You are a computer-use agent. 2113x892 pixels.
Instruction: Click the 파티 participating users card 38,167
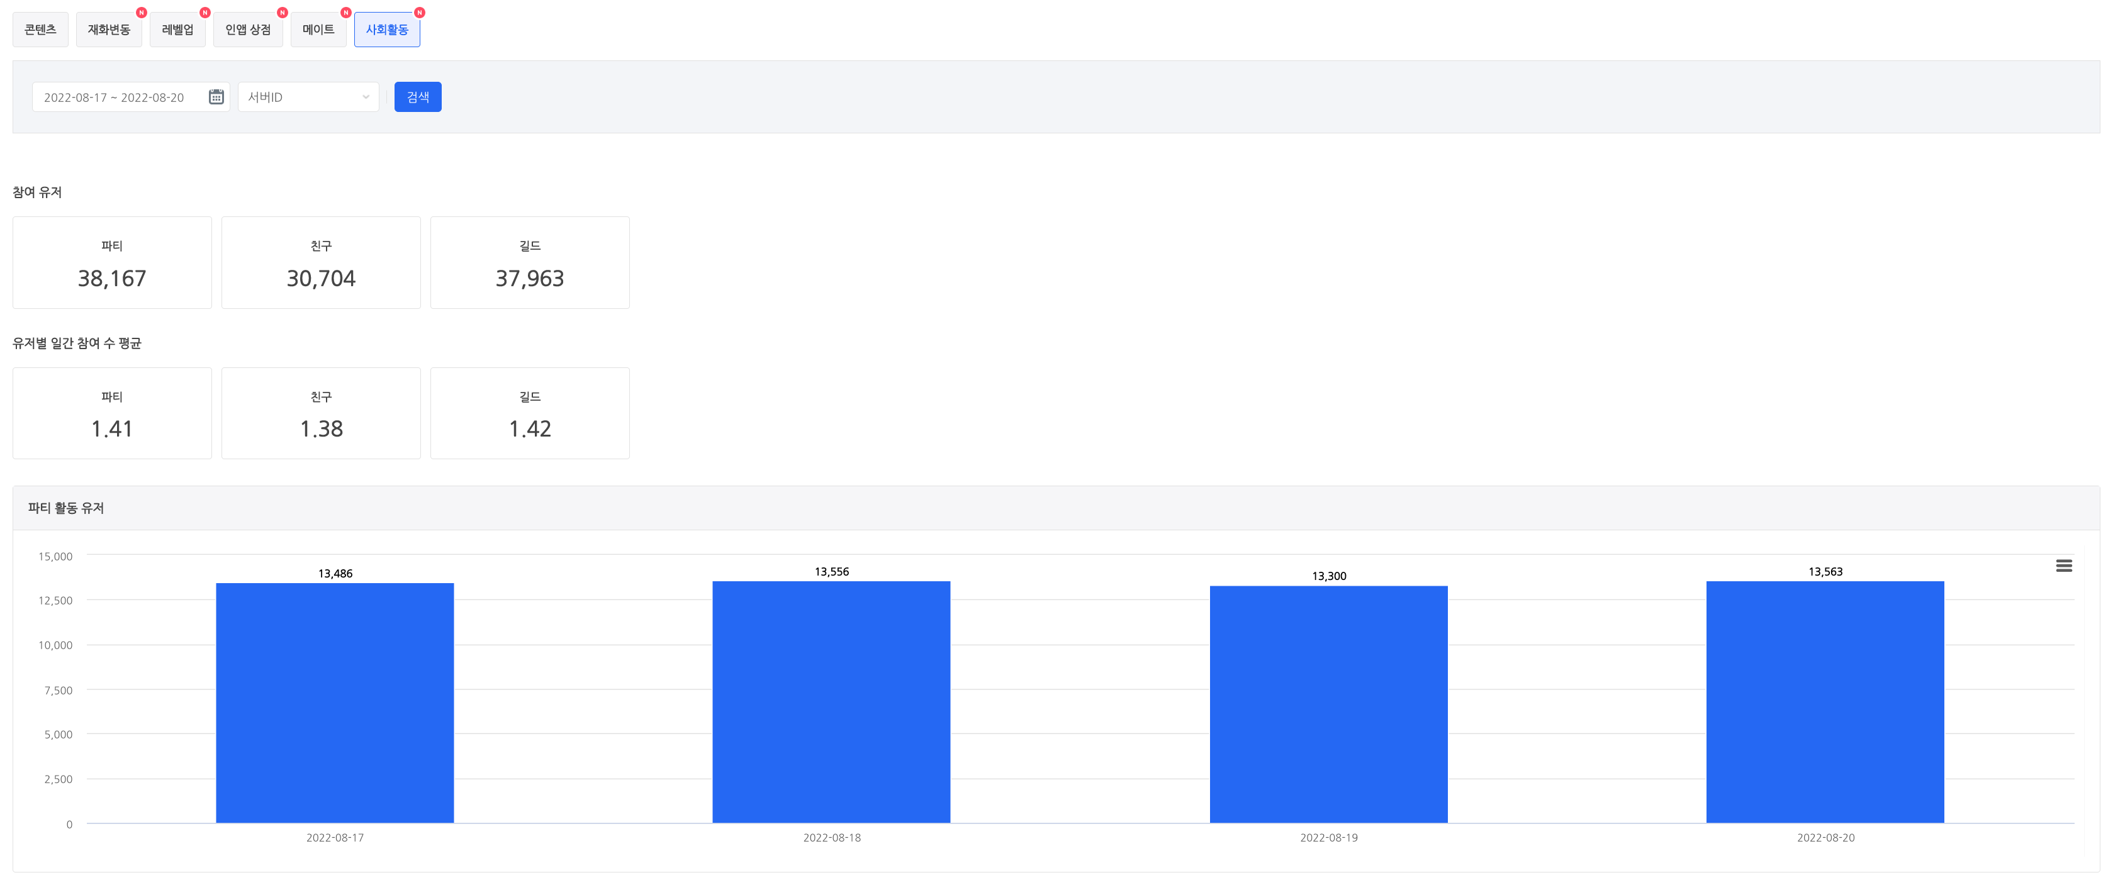pyautogui.click(x=111, y=262)
